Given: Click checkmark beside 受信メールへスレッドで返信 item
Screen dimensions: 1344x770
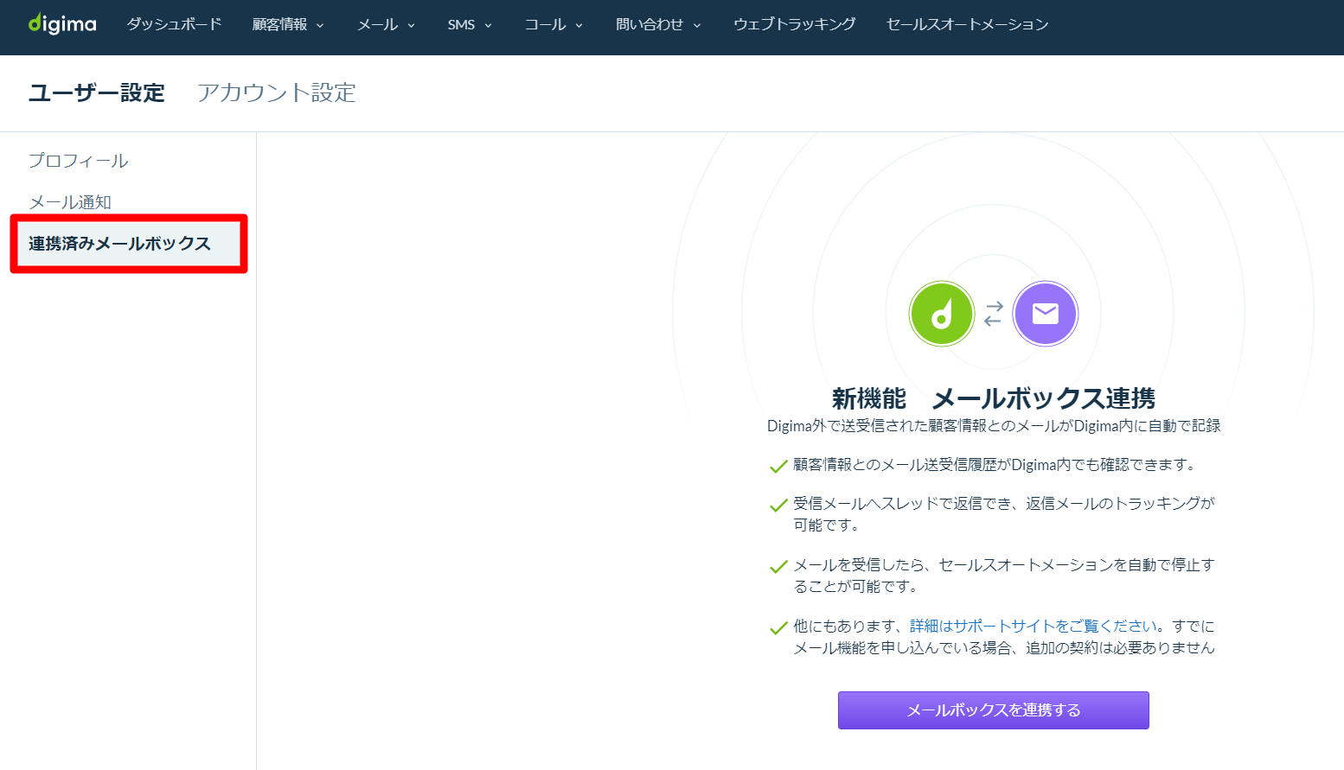Looking at the screenshot, I should click(778, 505).
